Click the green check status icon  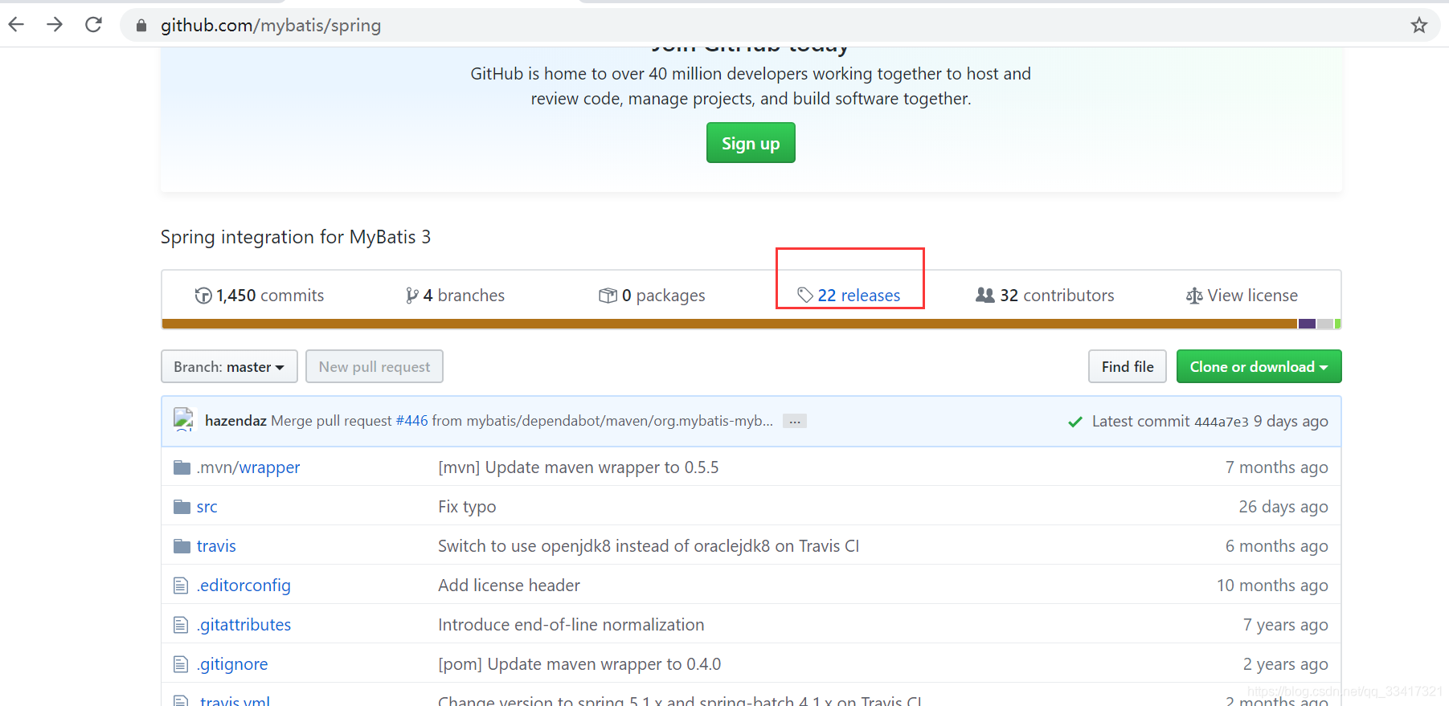click(x=1074, y=422)
